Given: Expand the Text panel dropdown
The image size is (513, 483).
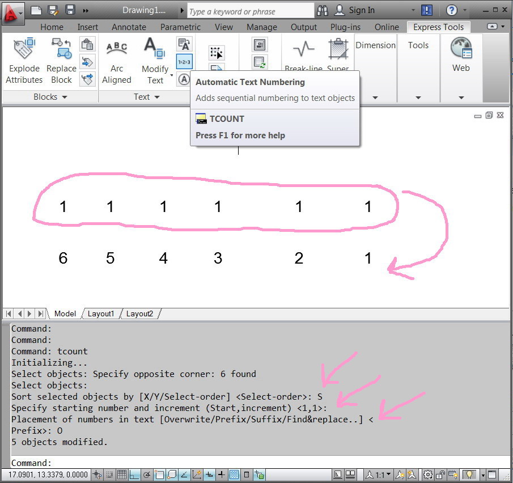Looking at the screenshot, I should pyautogui.click(x=146, y=96).
